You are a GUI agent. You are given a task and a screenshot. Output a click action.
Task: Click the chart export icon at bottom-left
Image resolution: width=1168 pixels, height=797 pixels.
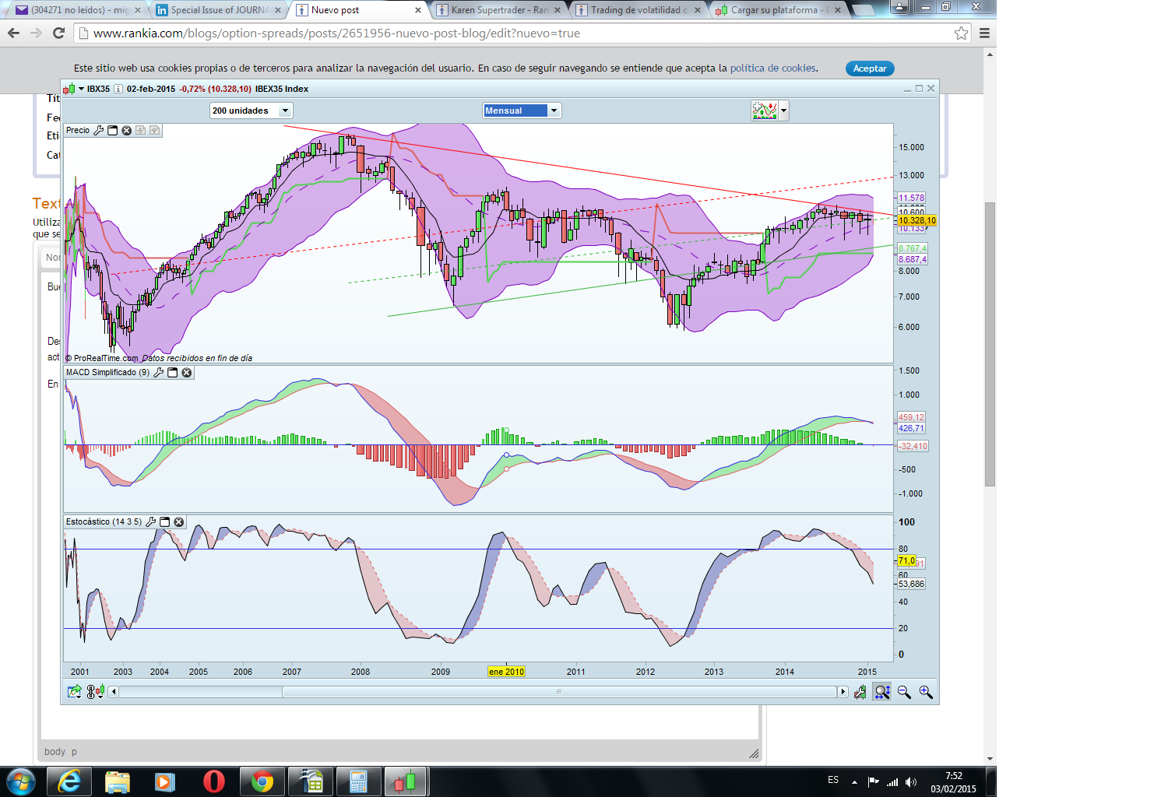pyautogui.click(x=74, y=692)
